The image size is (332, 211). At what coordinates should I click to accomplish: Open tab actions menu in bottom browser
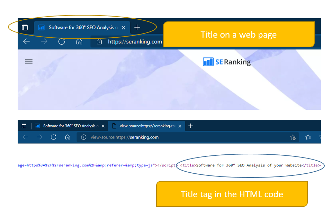pyautogui.click(x=24, y=126)
